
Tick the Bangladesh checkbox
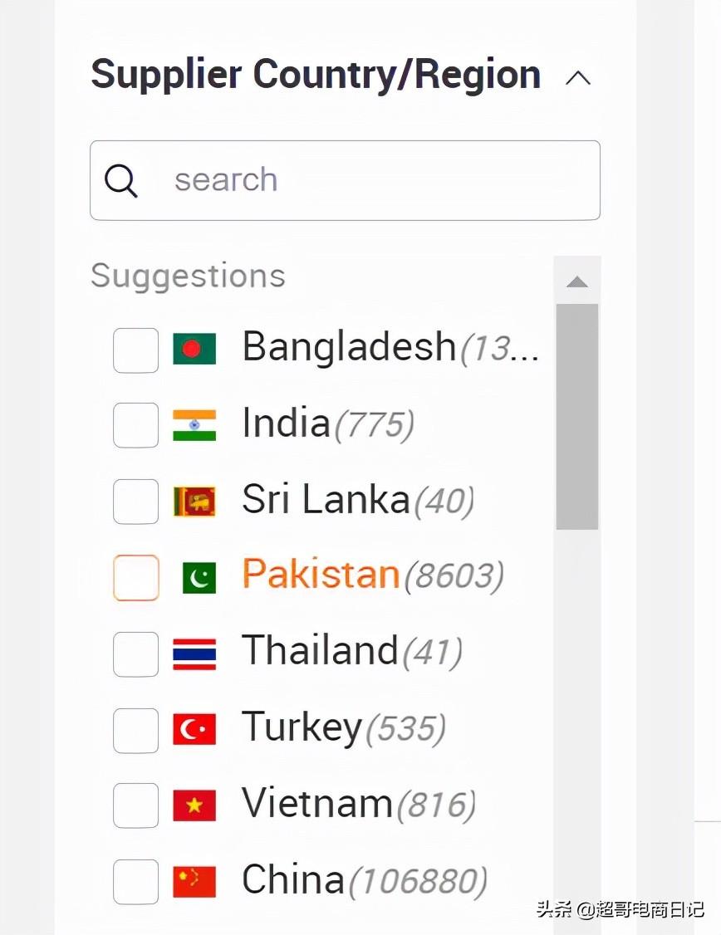(135, 350)
